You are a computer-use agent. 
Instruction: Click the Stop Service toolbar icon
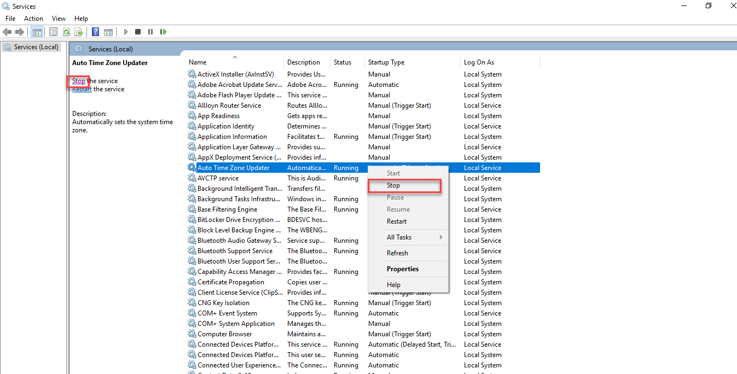(138, 32)
